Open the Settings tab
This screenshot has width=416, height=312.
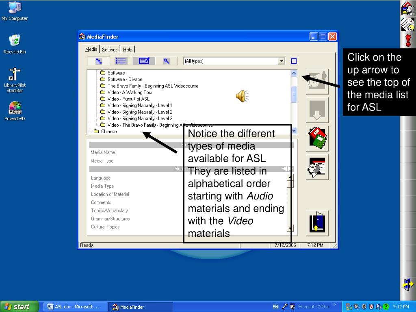(x=110, y=50)
